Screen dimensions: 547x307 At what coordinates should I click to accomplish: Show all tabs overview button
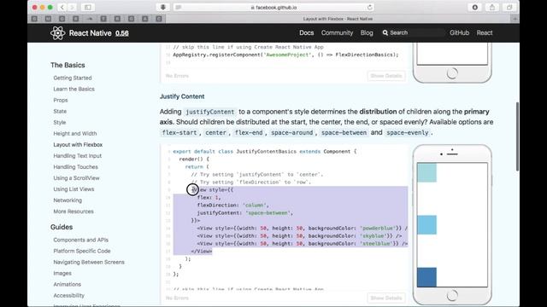tap(509, 8)
